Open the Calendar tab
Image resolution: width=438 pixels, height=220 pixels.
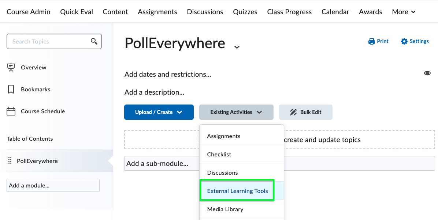coord(335,12)
